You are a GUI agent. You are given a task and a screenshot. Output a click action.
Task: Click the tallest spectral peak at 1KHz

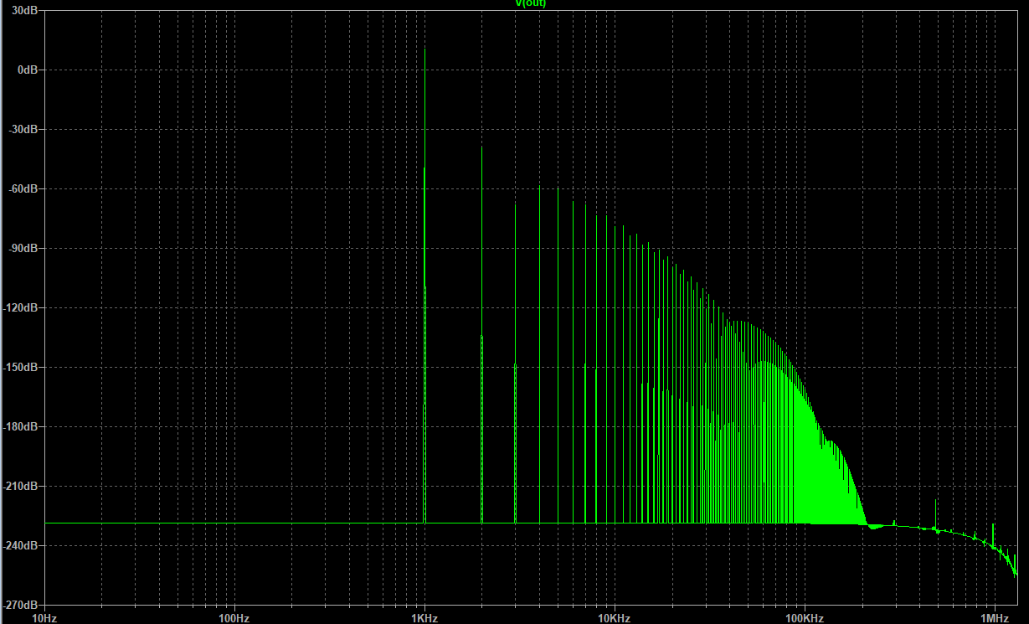click(x=424, y=285)
